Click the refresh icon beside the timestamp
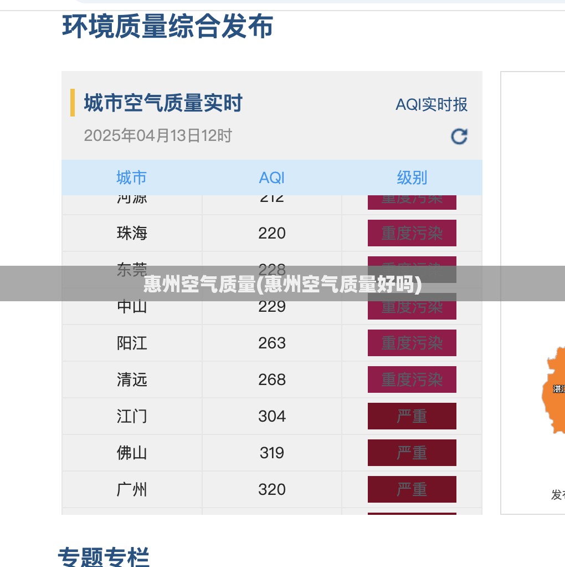Screen dimensions: 565x567 pyautogui.click(x=459, y=136)
